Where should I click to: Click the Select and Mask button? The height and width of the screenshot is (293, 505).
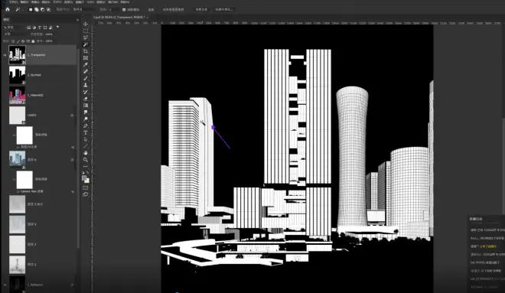[224, 10]
